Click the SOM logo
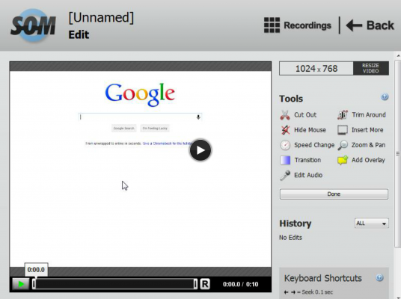 [33, 25]
